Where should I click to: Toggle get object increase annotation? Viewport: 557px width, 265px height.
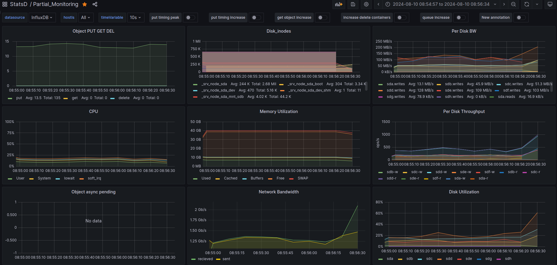point(322,18)
